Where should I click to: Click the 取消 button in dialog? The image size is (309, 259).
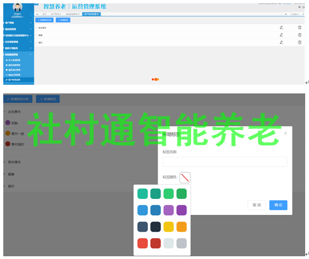coord(257,205)
